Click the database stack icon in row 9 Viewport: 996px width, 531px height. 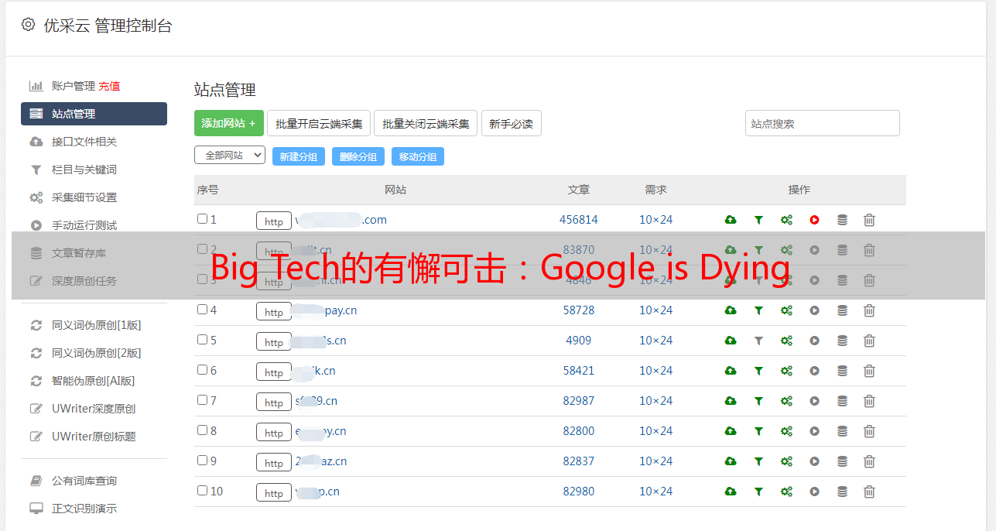pos(842,461)
